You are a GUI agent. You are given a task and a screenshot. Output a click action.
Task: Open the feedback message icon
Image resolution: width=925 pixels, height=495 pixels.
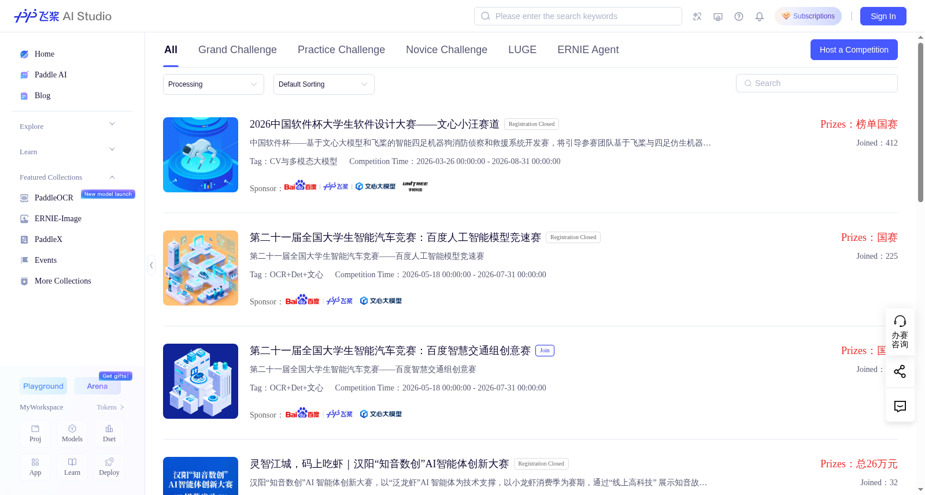click(900, 406)
